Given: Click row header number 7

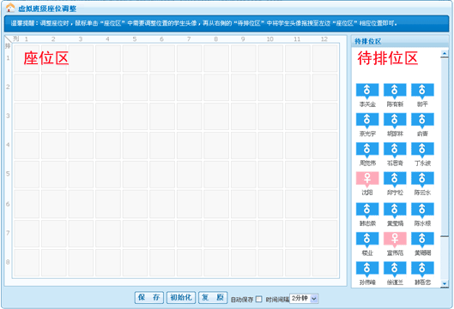Looking at the screenshot, I should (8, 233).
